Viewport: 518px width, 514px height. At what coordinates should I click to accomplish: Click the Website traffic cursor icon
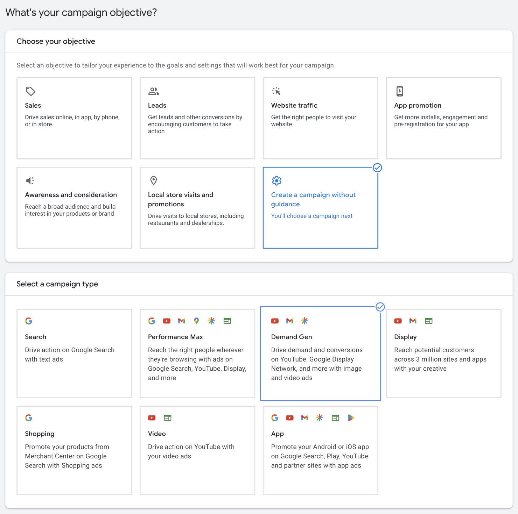pyautogui.click(x=276, y=91)
